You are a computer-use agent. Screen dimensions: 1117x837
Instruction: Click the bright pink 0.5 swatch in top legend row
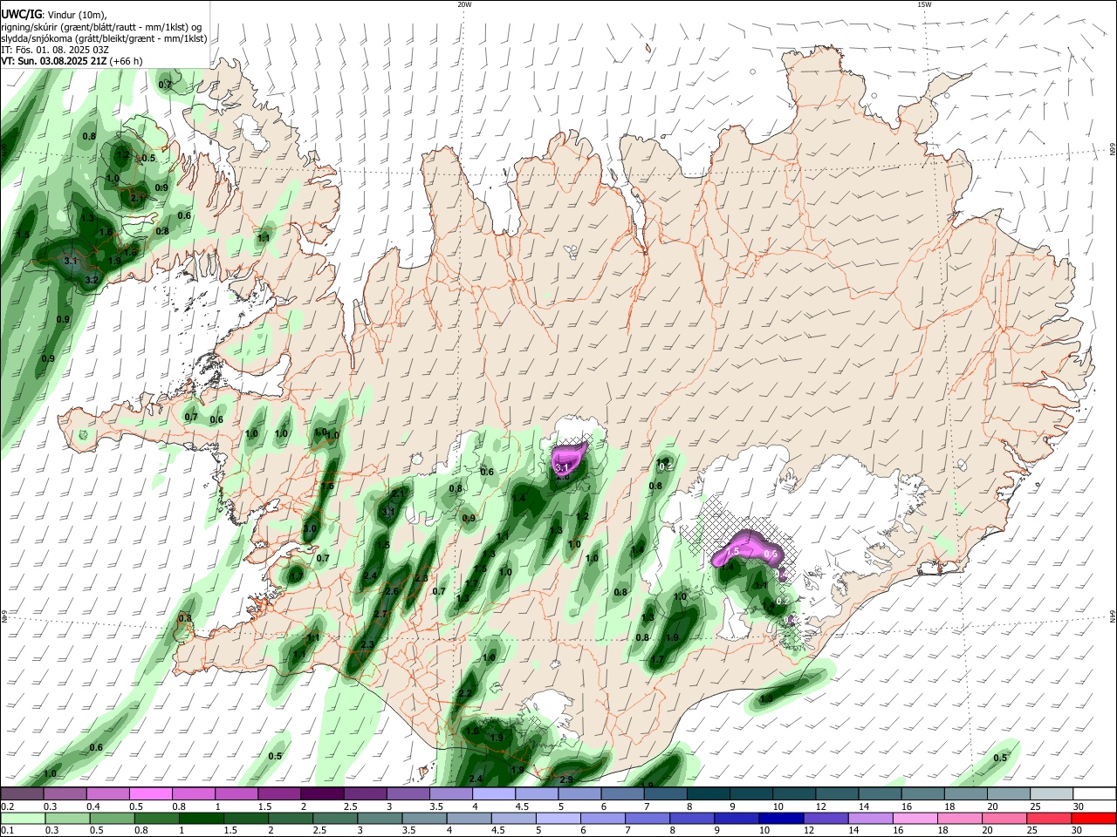[x=150, y=793]
